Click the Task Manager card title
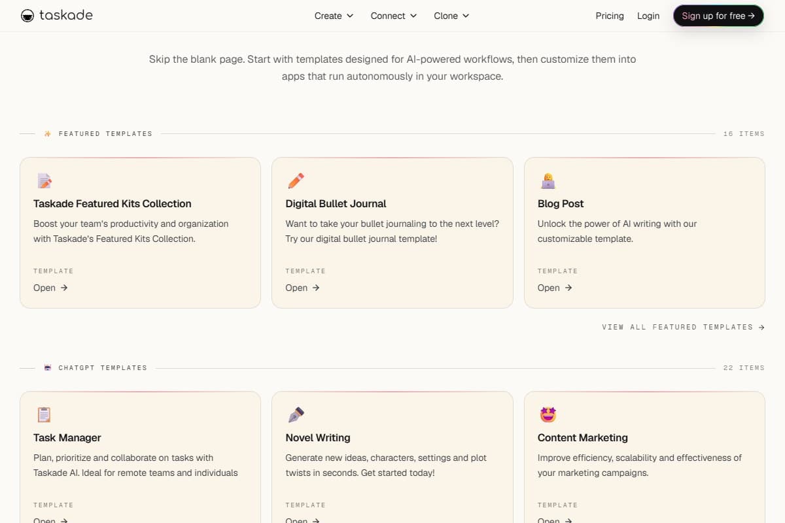The image size is (785, 523). pyautogui.click(x=67, y=437)
